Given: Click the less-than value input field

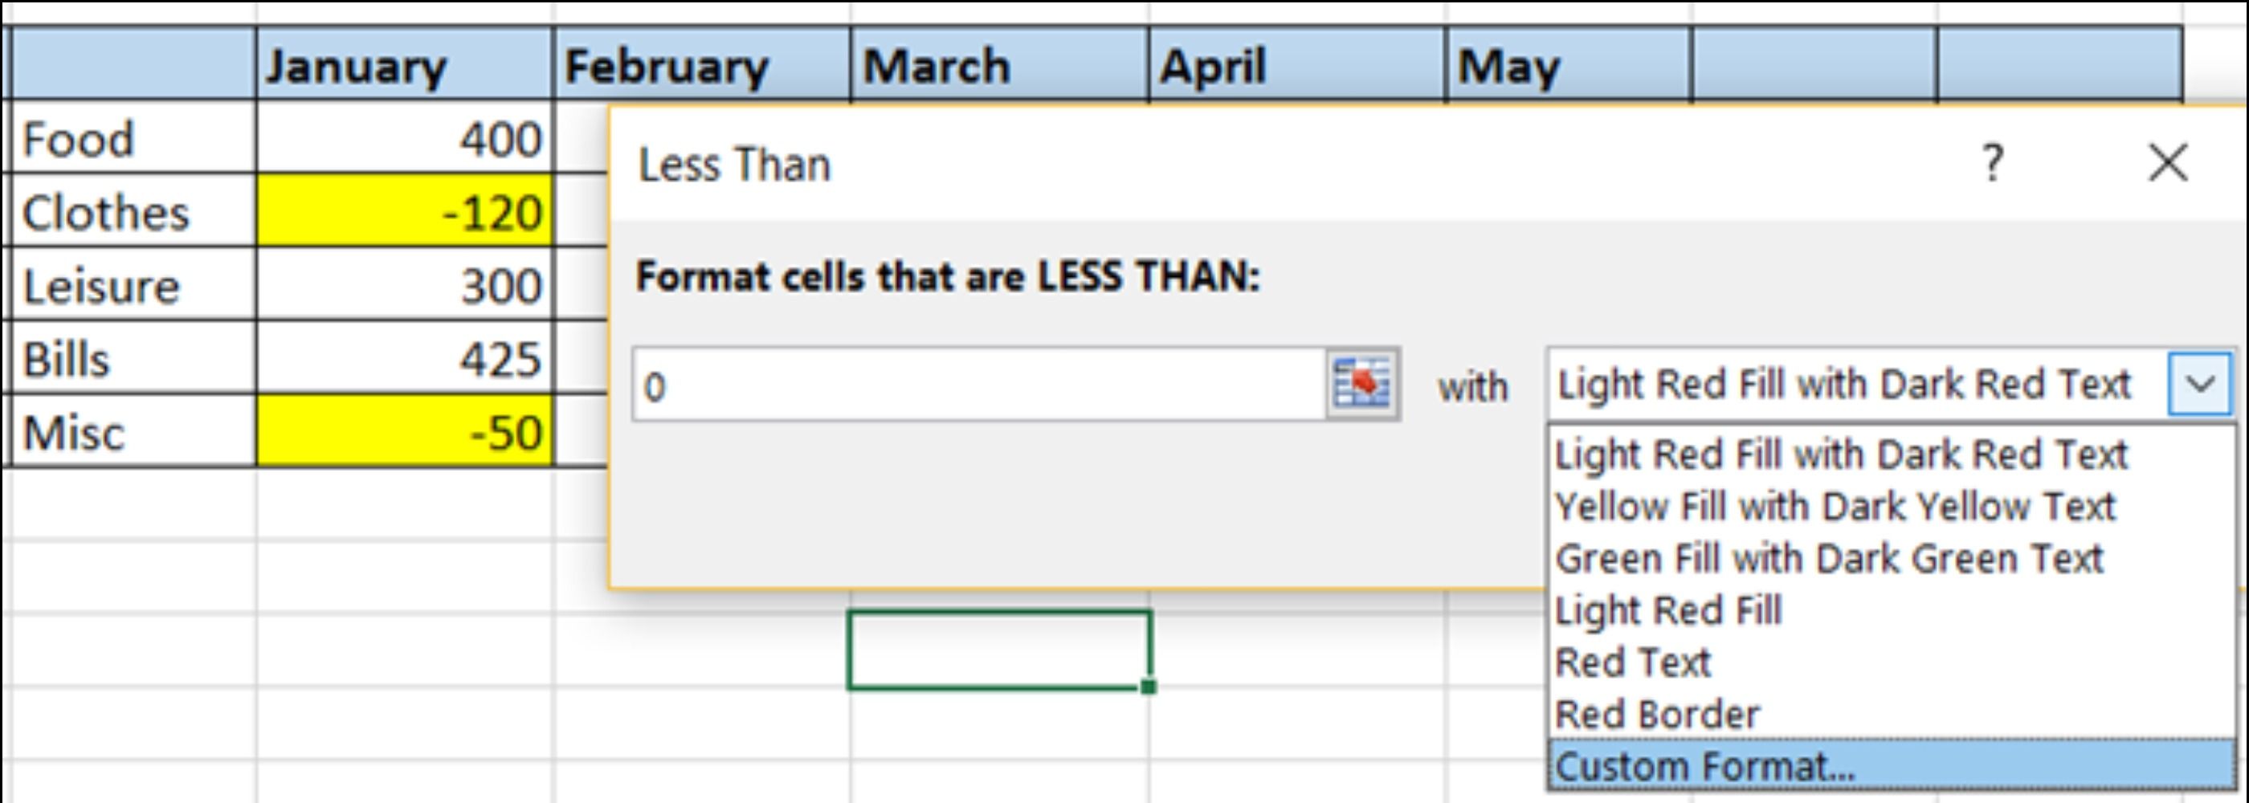Looking at the screenshot, I should [978, 385].
